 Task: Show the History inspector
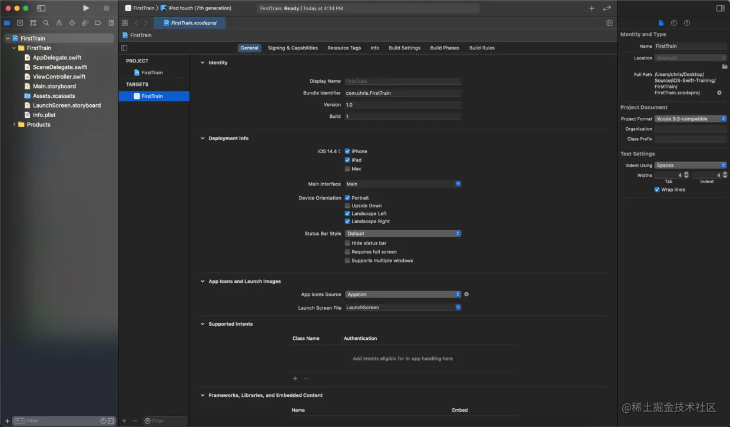[674, 23]
